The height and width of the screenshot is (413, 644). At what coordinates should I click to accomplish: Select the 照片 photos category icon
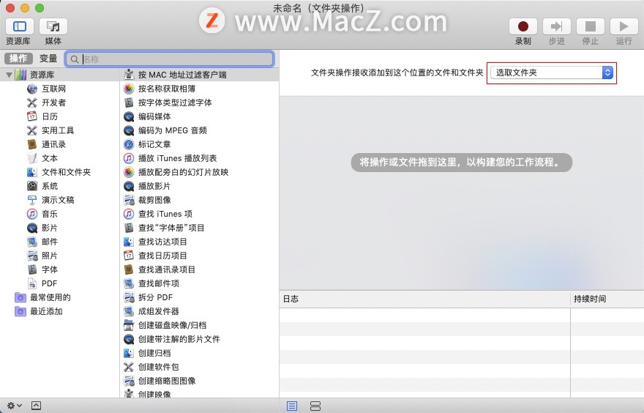pos(32,256)
